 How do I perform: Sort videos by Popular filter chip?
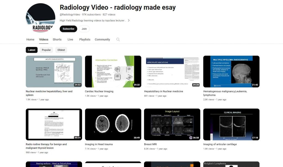(x=46, y=50)
